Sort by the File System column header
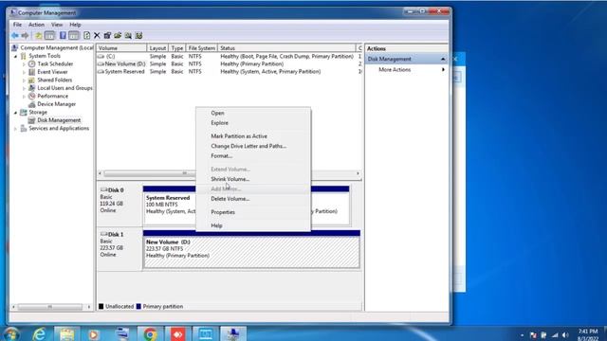607x341 pixels. point(201,48)
